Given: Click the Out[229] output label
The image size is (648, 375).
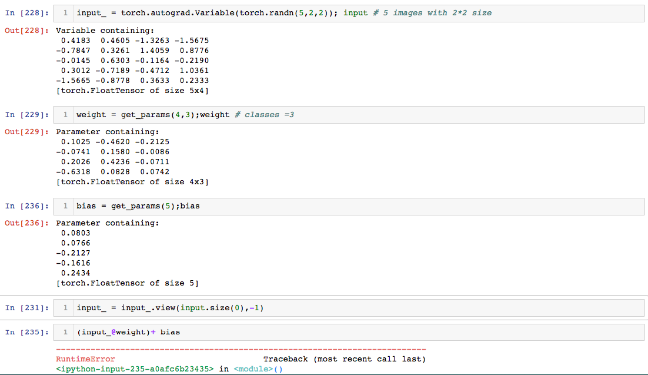Looking at the screenshot, I should pyautogui.click(x=26, y=132).
